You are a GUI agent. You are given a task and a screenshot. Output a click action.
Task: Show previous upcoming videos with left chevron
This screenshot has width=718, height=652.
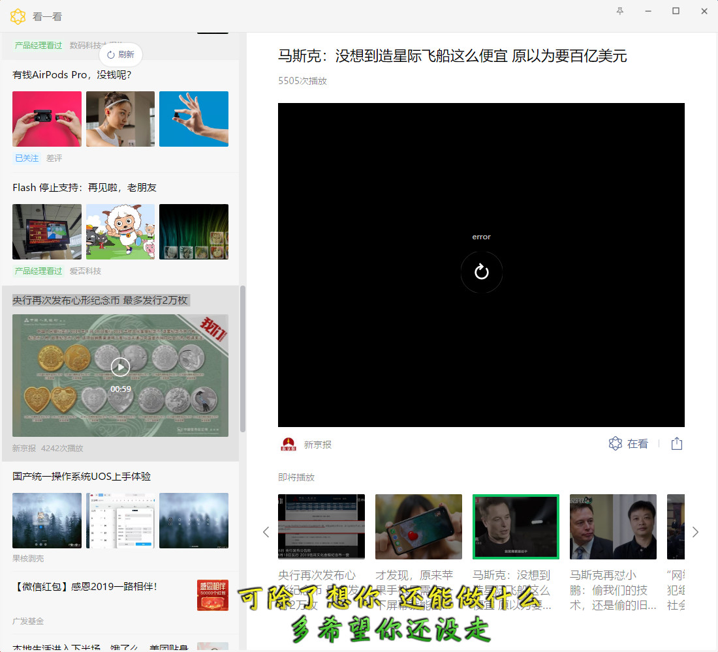click(x=266, y=532)
